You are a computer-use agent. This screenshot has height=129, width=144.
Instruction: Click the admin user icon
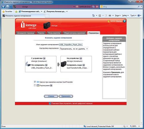(109, 21)
